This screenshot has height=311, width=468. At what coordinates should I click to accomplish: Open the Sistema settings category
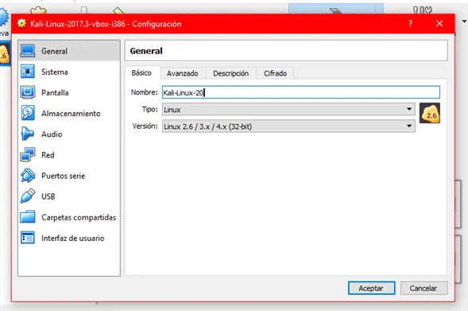(x=69, y=72)
